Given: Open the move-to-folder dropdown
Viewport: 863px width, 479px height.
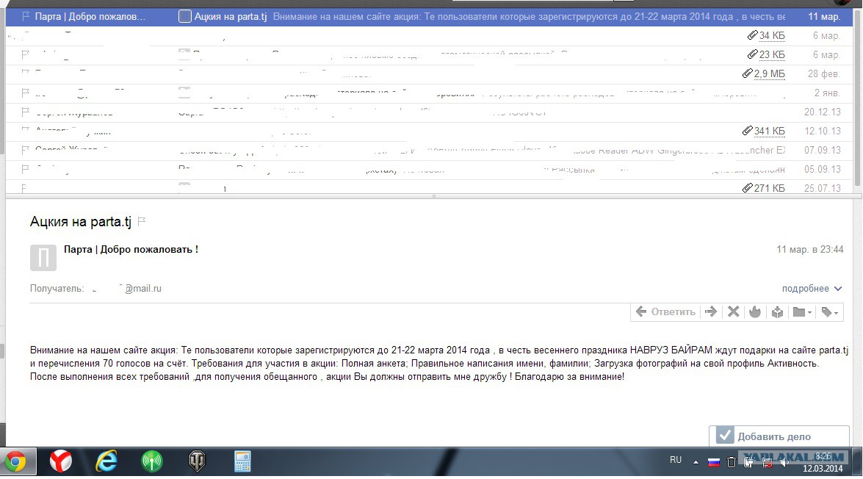Looking at the screenshot, I should [x=802, y=311].
